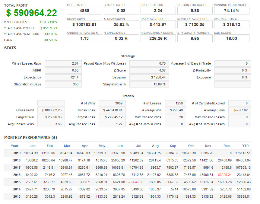Click Avg Consec Wins field 3.65
Image resolution: width=260 pixels, height=204 pixels.
tap(51, 124)
